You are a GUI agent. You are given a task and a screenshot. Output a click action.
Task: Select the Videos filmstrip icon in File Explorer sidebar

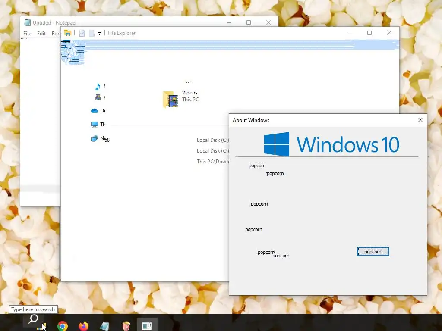click(x=98, y=97)
